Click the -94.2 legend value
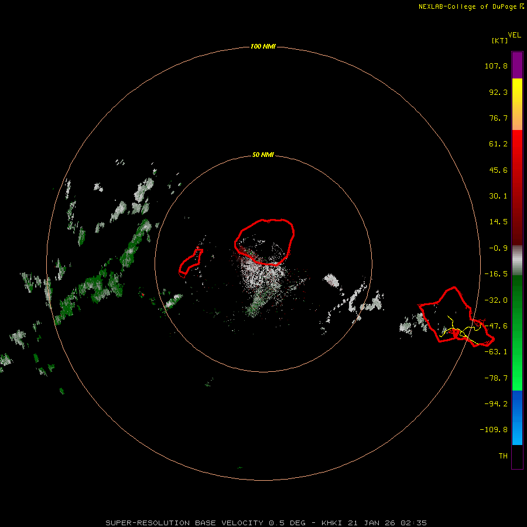The width and height of the screenshot is (527, 527). [x=496, y=403]
